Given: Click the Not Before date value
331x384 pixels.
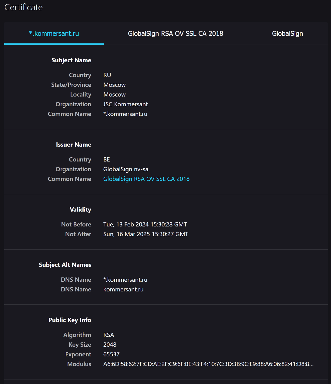Looking at the screenshot, I should coord(145,224).
